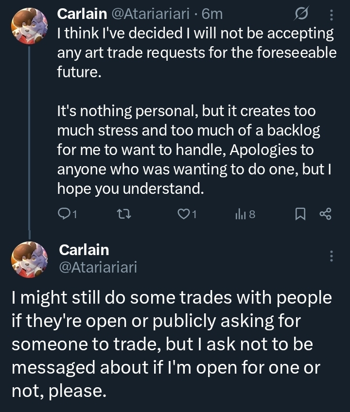Click Carlain display name in the lower tweet
The height and width of the screenshot is (412, 350).
[84, 250]
